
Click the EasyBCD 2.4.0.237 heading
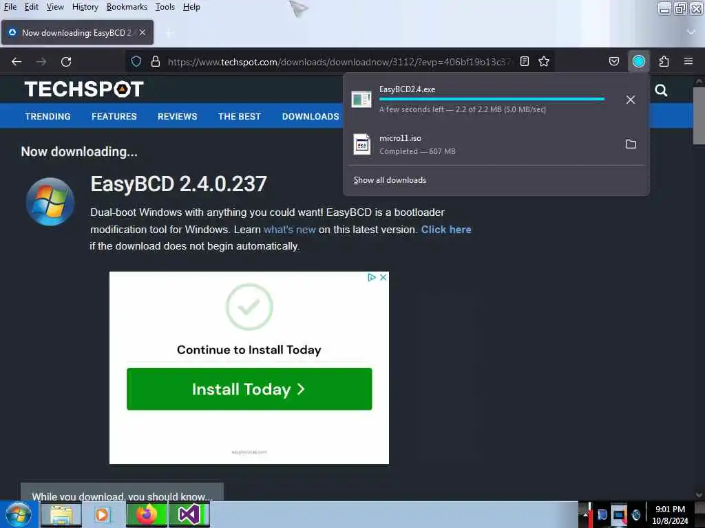tap(178, 184)
